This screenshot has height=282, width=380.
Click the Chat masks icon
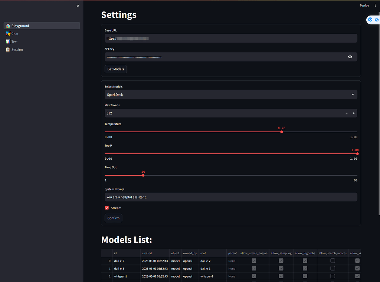[8, 34]
